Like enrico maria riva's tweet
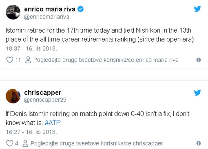 click(10, 60)
